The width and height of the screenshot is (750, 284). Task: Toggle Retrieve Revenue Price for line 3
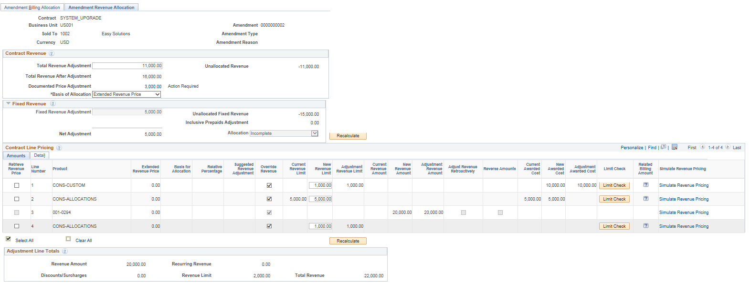[17, 213]
